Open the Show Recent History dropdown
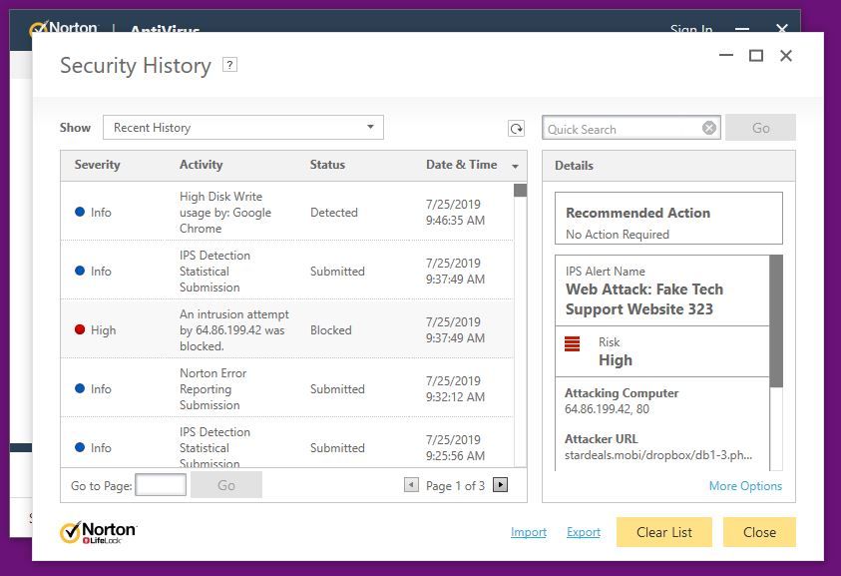The height and width of the screenshot is (576, 841). [243, 127]
